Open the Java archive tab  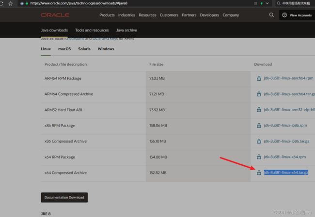coord(126,30)
